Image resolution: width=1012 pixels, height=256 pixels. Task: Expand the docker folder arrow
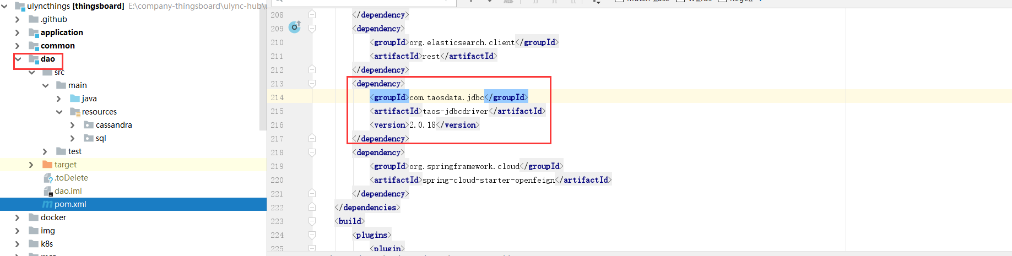click(17, 217)
